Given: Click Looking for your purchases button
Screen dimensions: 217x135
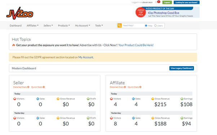Looking at the screenshot, I should coord(187,3).
